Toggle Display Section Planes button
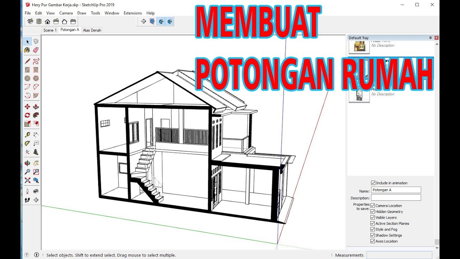The image size is (460, 259). [152, 22]
